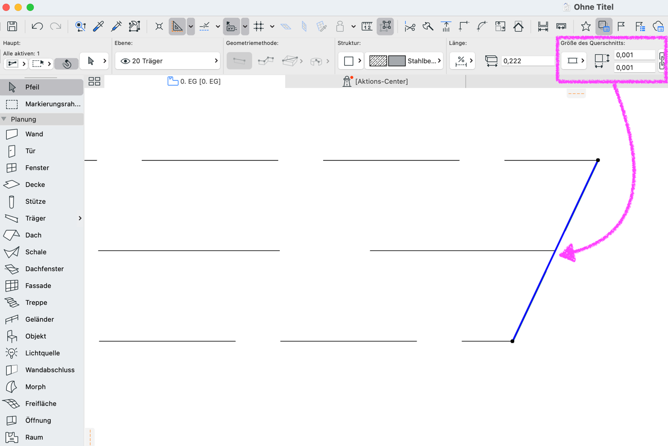Open the cross-section shape dropdown

coord(574,61)
